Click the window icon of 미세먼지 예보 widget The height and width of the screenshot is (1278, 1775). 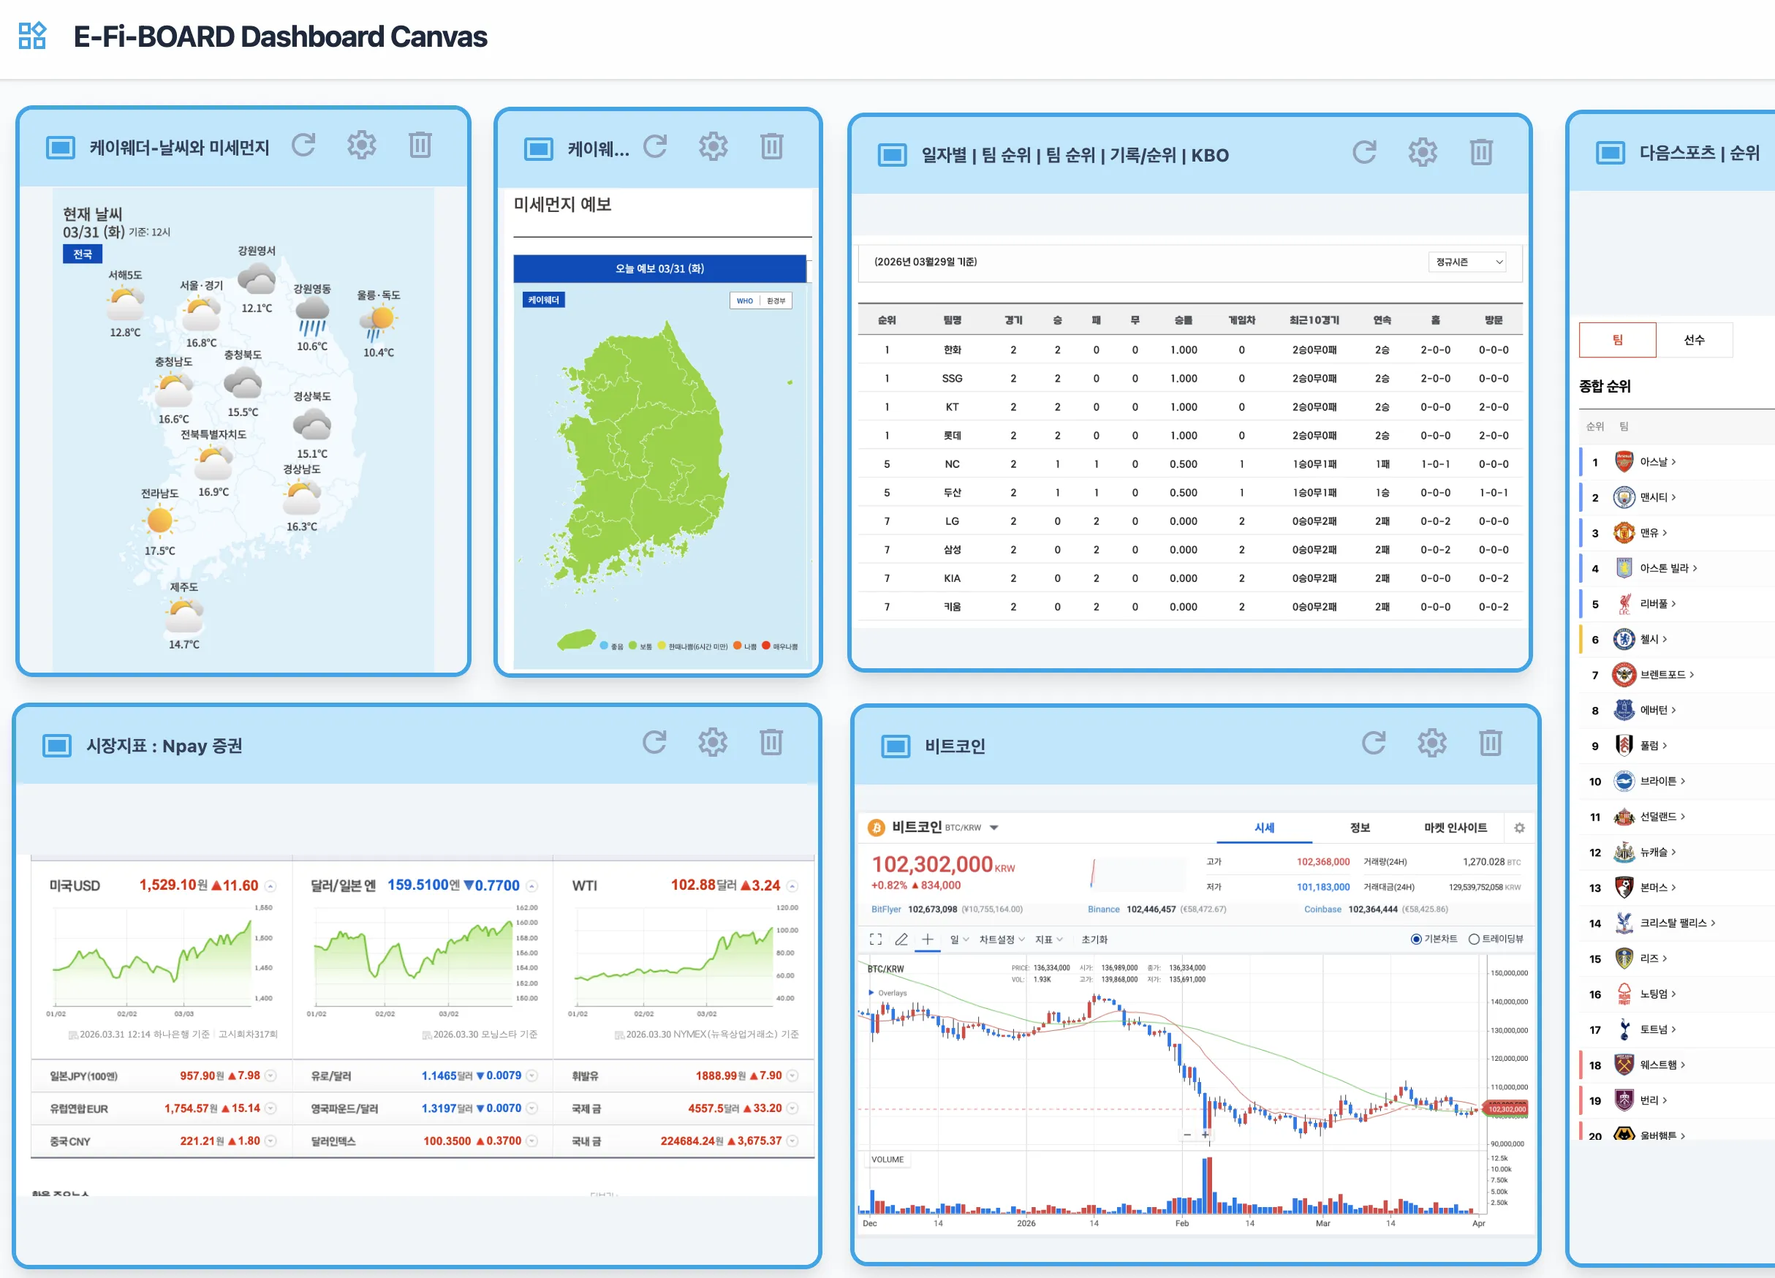539,148
